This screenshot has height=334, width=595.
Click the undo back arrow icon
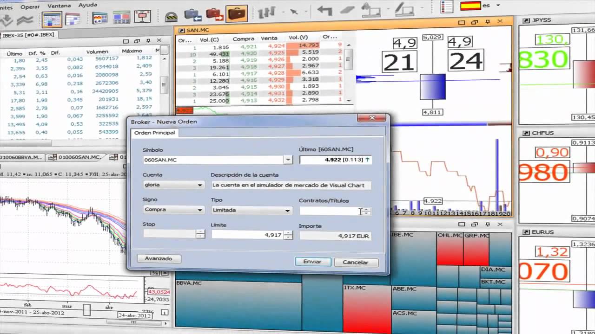pos(324,10)
